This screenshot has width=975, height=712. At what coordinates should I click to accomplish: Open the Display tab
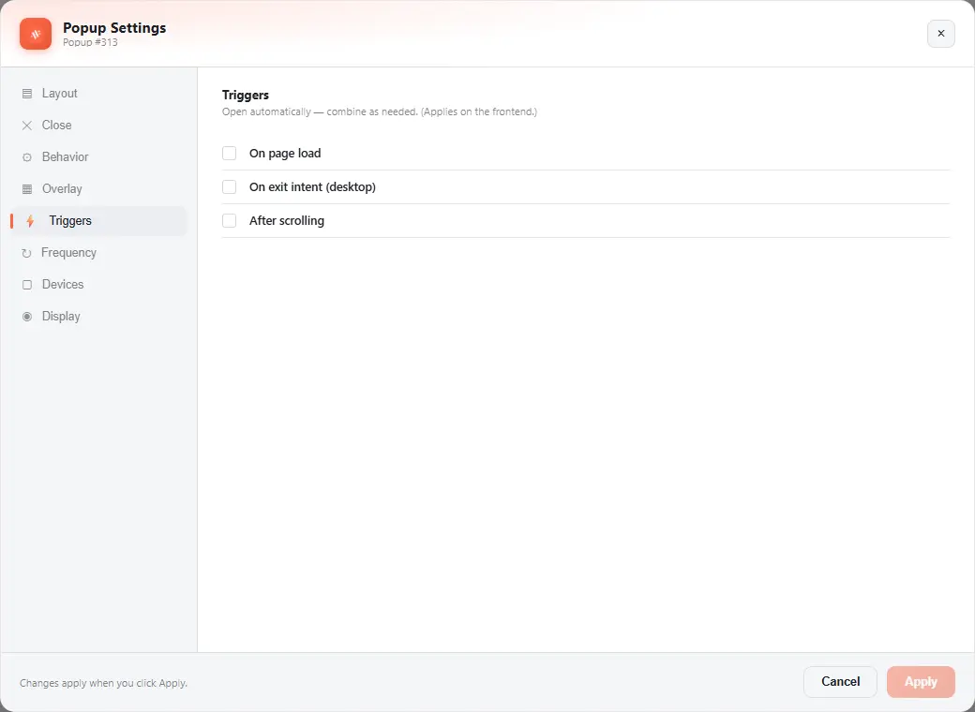[98, 317]
